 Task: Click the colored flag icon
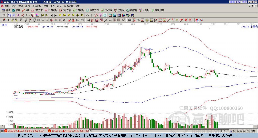pos(37,15)
